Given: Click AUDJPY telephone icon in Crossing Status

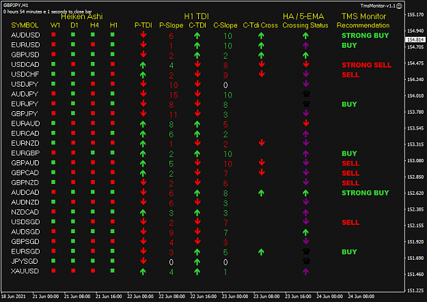Looking at the screenshot, I should click(x=306, y=94).
